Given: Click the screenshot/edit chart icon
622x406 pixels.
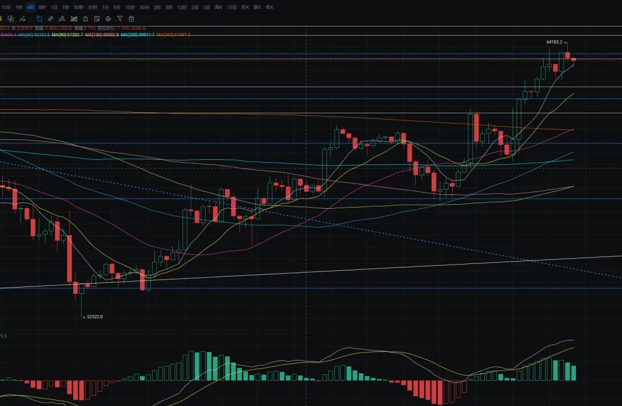Looking at the screenshot, I should 96,19.
